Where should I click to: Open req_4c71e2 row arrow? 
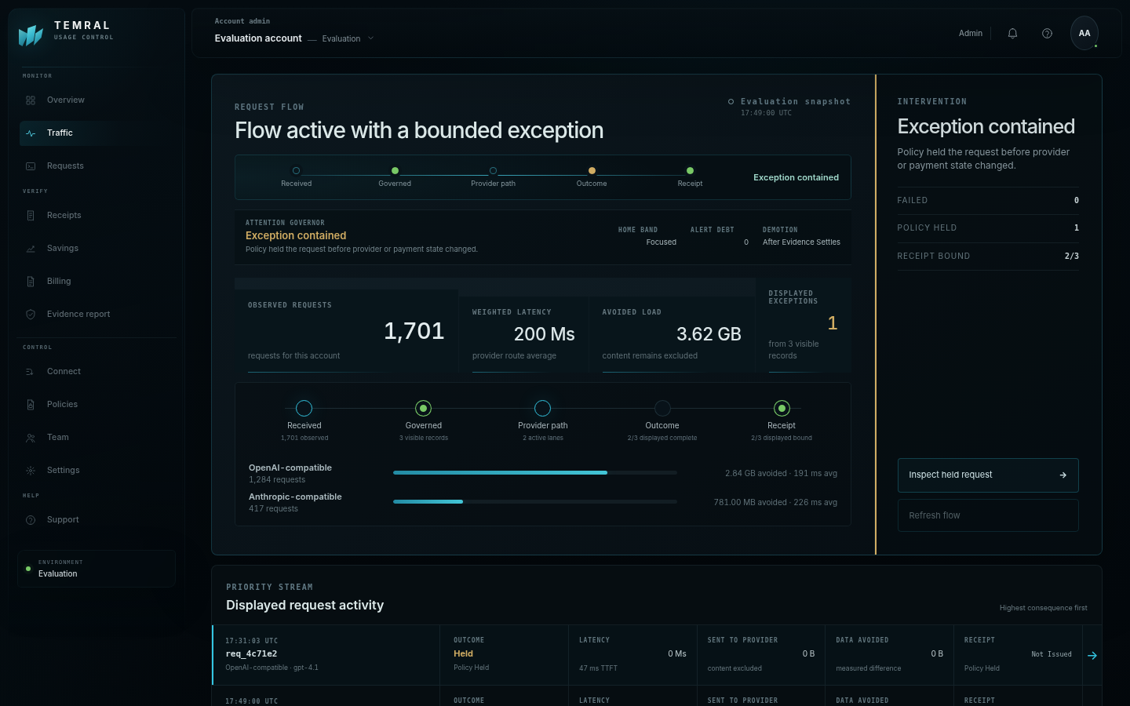coord(1092,656)
